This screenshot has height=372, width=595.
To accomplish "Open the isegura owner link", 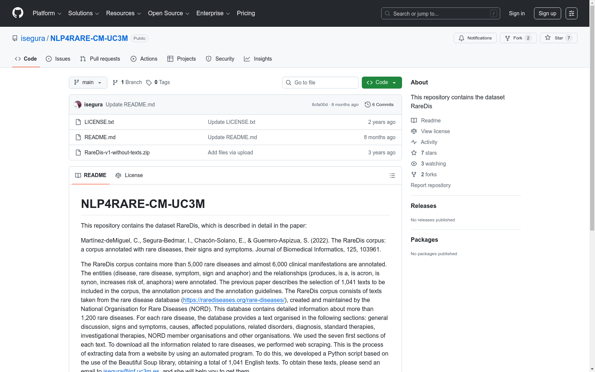I will (x=33, y=38).
